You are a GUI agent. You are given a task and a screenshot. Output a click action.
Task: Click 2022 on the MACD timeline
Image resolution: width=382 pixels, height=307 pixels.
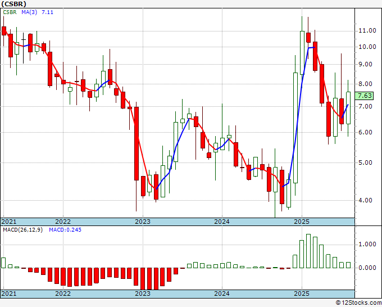(x=63, y=294)
